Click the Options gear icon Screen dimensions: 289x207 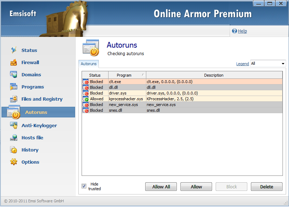tap(14, 162)
